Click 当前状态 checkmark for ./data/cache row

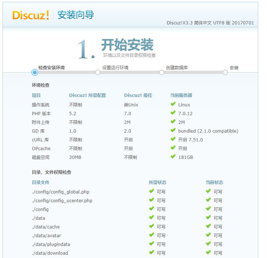pos(208,226)
